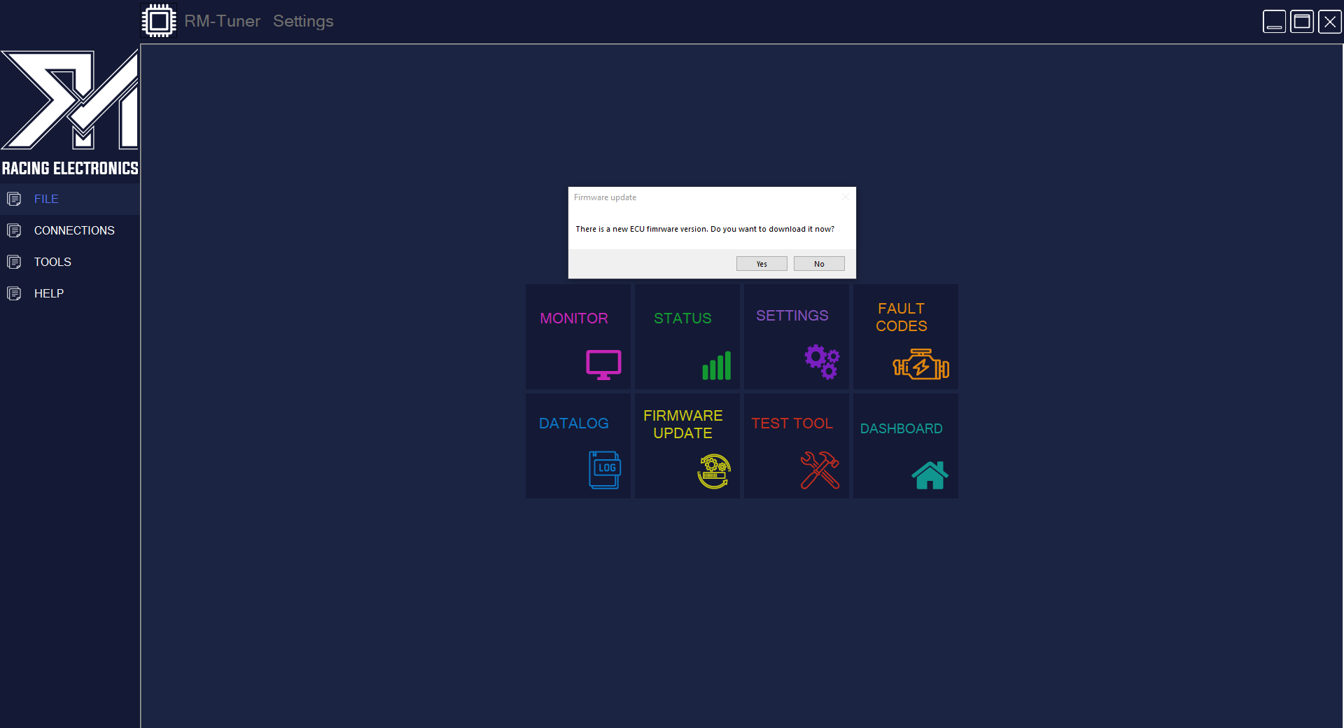Click the document icon beside HELP
Image resolution: width=1344 pixels, height=728 pixels.
tap(15, 293)
